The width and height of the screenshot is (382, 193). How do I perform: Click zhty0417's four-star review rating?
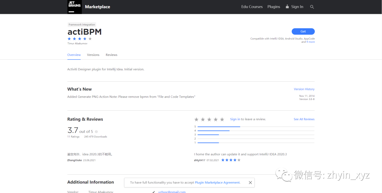(231, 160)
